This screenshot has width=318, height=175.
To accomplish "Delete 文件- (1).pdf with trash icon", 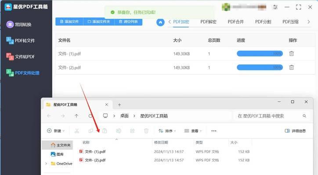I will tap(292, 53).
